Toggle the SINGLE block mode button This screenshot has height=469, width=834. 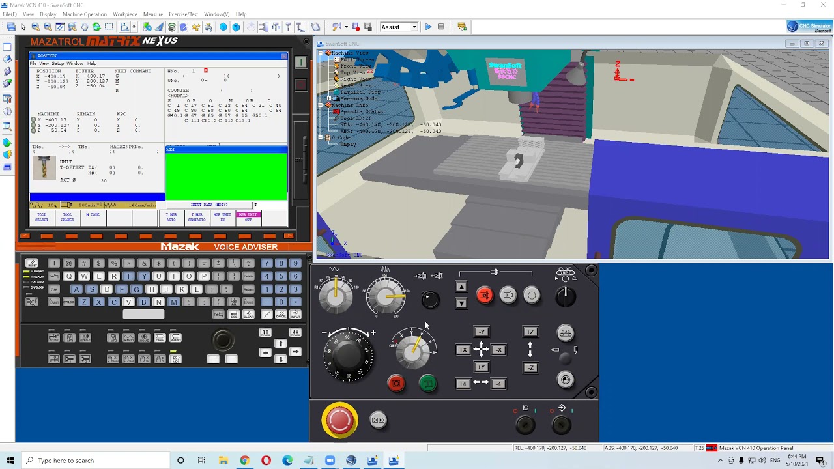[x=85, y=337]
